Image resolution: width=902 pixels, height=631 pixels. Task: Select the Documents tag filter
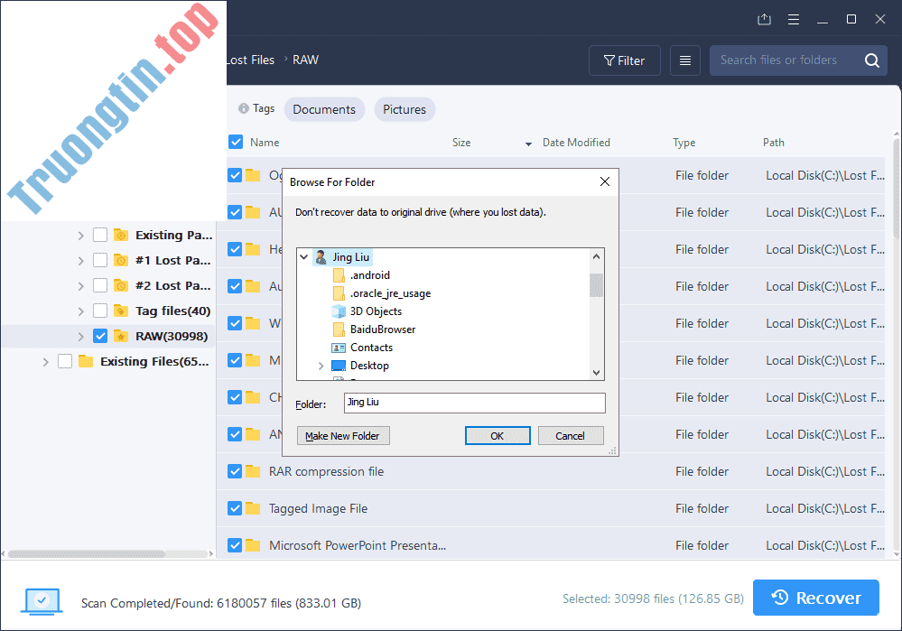click(x=324, y=109)
